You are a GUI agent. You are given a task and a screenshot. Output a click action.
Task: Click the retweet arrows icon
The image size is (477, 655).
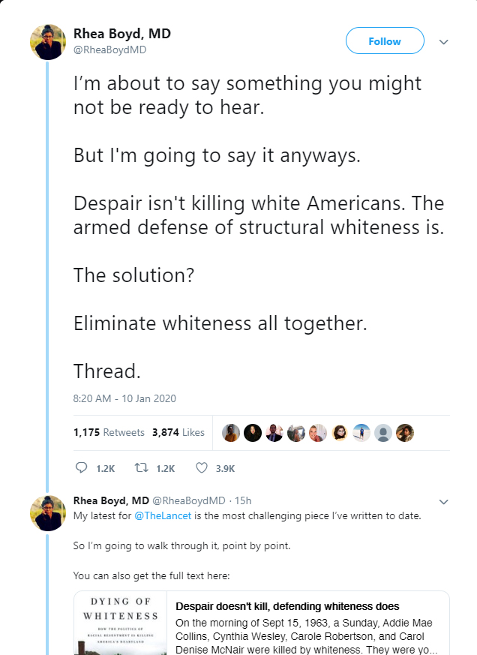[141, 467]
